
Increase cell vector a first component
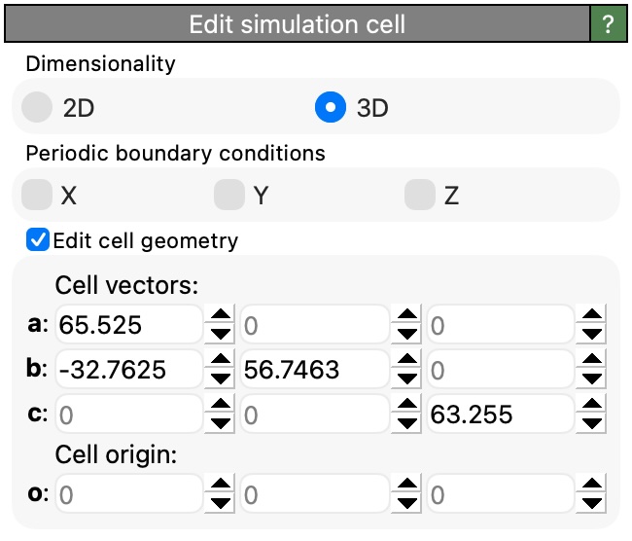pyautogui.click(x=221, y=315)
